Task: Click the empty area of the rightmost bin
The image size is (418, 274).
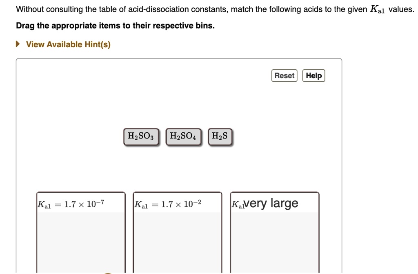Action: [x=274, y=240]
